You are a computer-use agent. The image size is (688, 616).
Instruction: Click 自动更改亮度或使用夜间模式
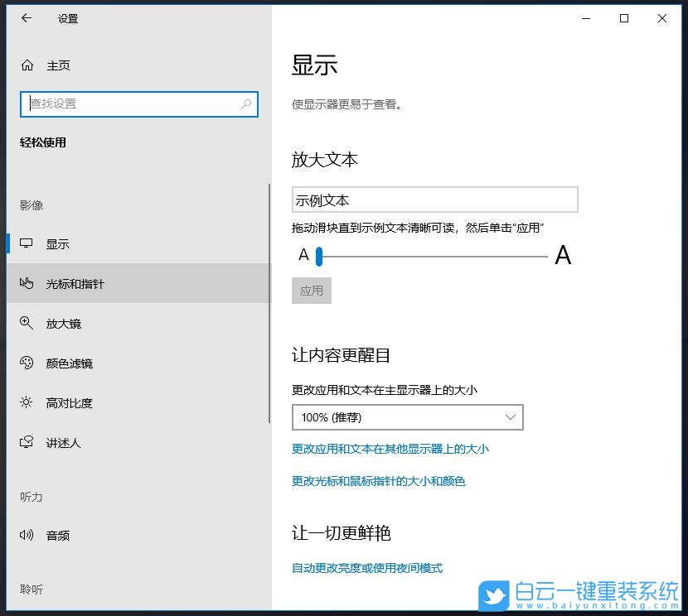(366, 568)
